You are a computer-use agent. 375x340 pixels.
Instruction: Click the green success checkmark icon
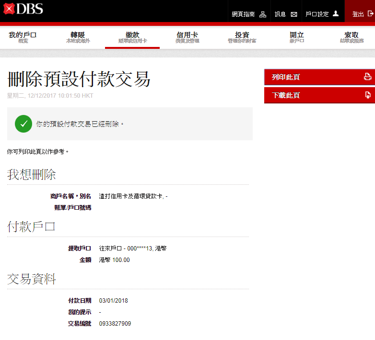23,124
